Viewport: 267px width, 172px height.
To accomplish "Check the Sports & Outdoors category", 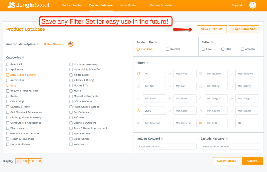I will 71,123.
